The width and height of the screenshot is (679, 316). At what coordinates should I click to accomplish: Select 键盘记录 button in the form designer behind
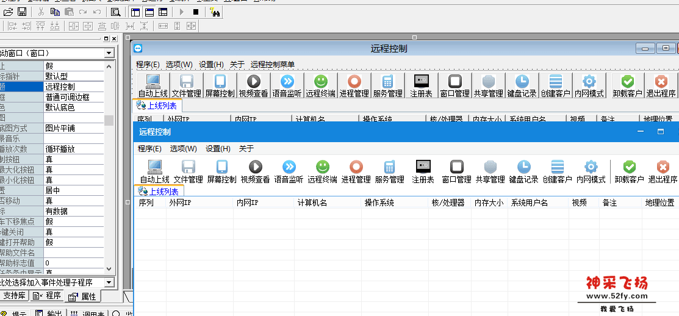522,85
